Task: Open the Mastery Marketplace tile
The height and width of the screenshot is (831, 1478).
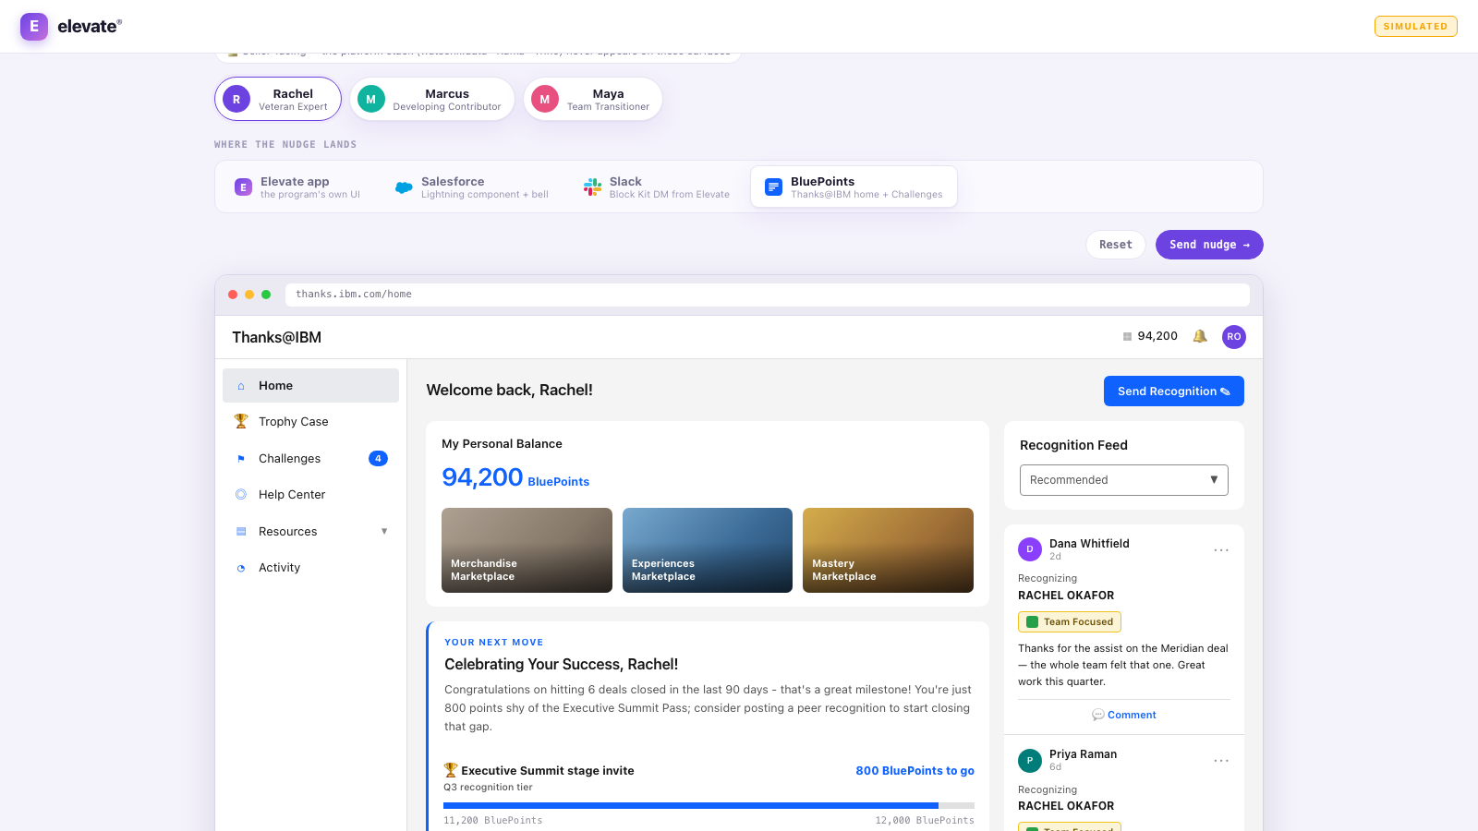Action: [888, 550]
